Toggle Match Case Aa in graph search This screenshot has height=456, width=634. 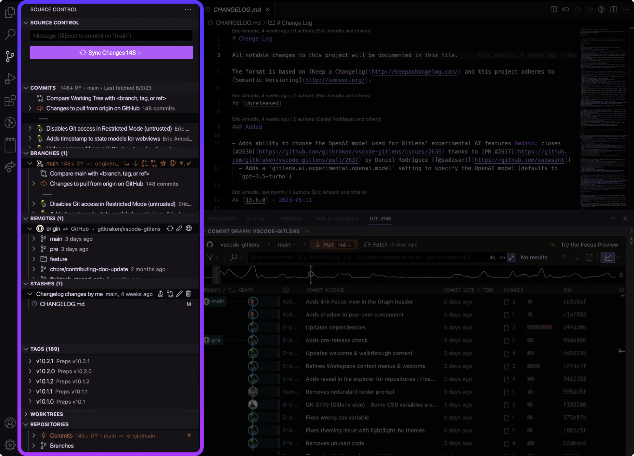tap(502, 257)
